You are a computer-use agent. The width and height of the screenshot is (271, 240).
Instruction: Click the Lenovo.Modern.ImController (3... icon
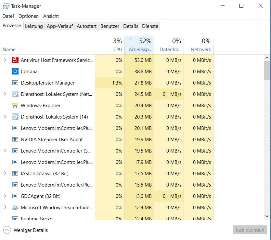(15, 151)
